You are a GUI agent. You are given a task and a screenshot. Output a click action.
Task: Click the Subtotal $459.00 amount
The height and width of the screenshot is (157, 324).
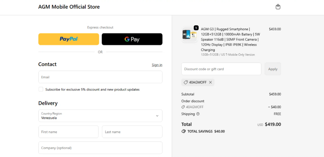point(275,94)
